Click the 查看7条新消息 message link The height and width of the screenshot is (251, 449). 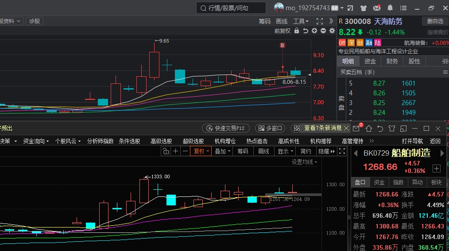pyautogui.click(x=323, y=128)
